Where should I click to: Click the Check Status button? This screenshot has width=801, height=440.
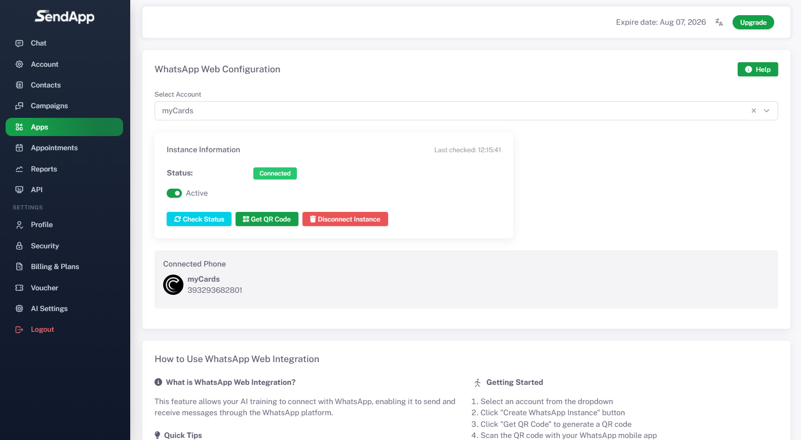coord(199,219)
